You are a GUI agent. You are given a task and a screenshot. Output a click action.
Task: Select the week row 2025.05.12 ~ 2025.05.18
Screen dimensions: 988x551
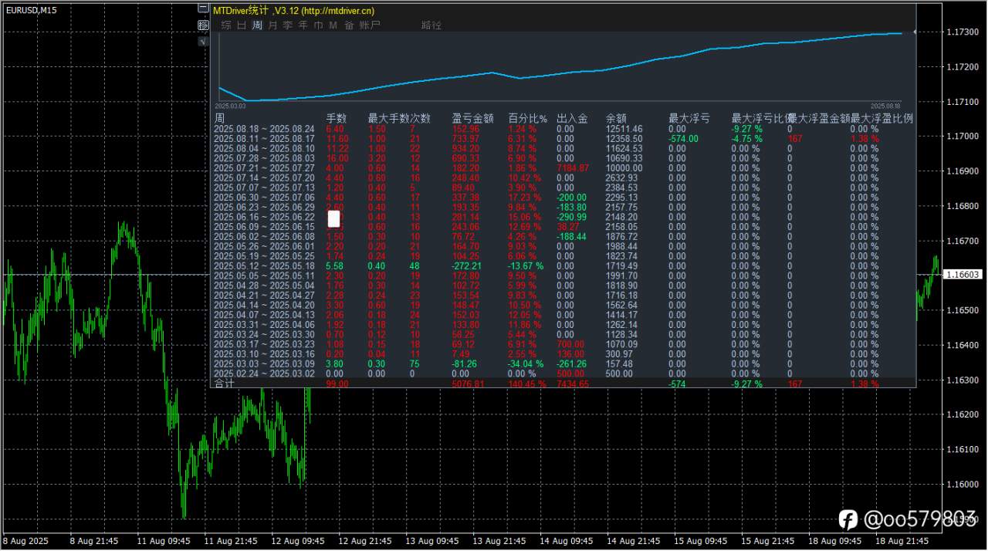point(563,266)
